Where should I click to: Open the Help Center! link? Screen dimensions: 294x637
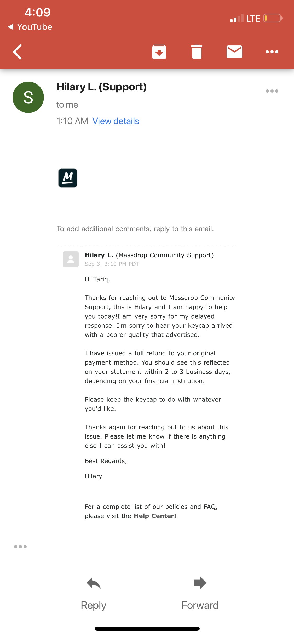155,516
